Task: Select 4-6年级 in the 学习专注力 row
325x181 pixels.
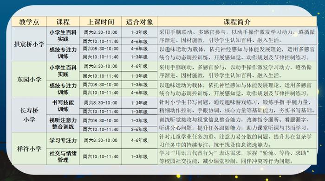Action: click(139, 140)
